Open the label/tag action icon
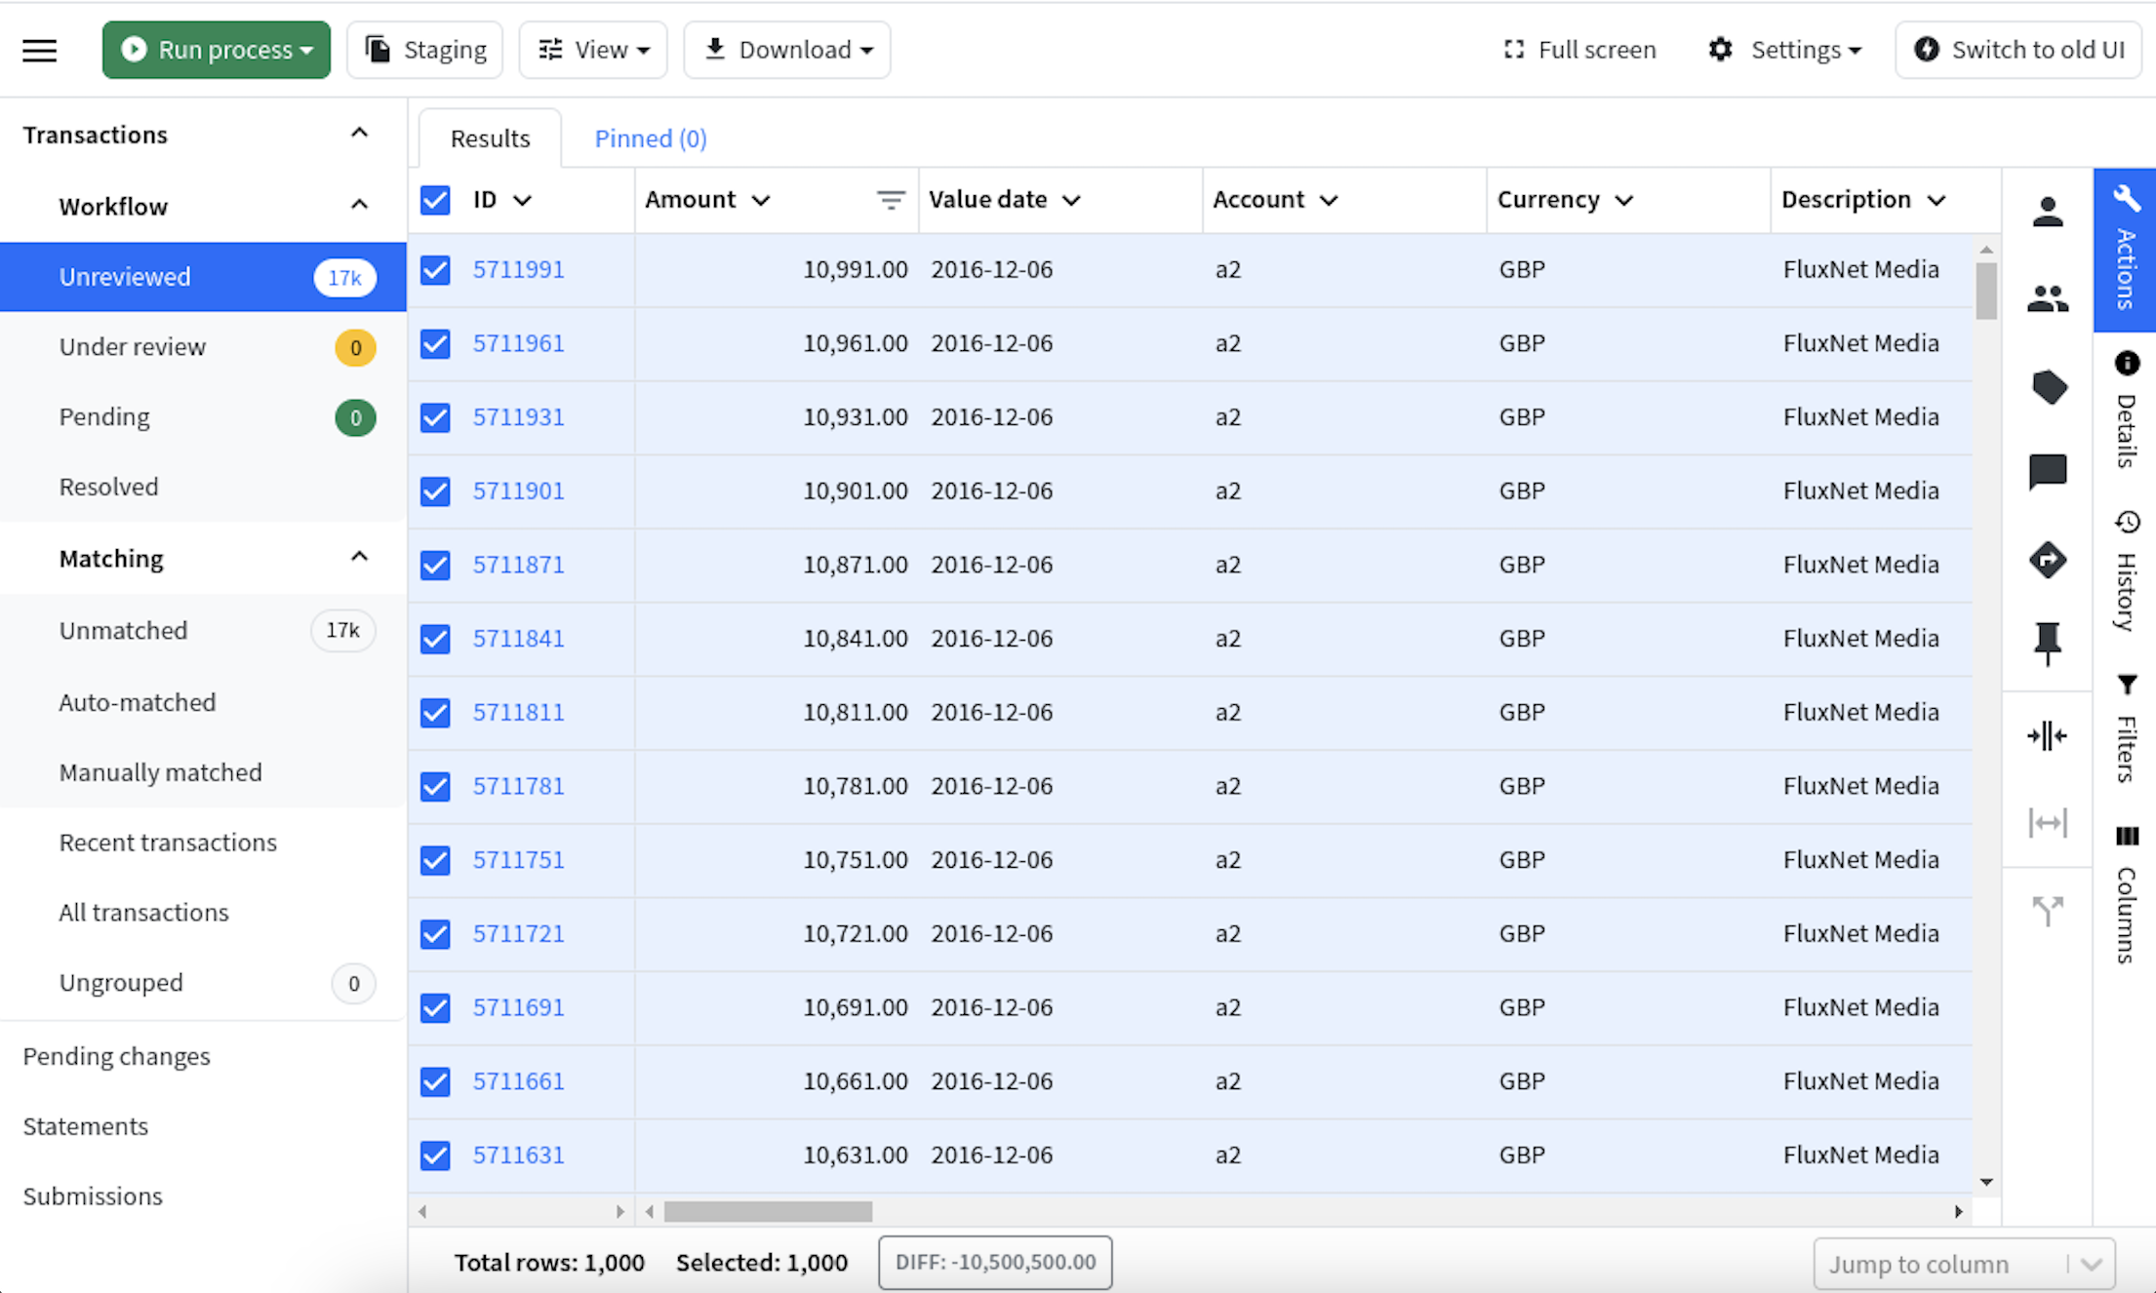 click(x=2050, y=387)
